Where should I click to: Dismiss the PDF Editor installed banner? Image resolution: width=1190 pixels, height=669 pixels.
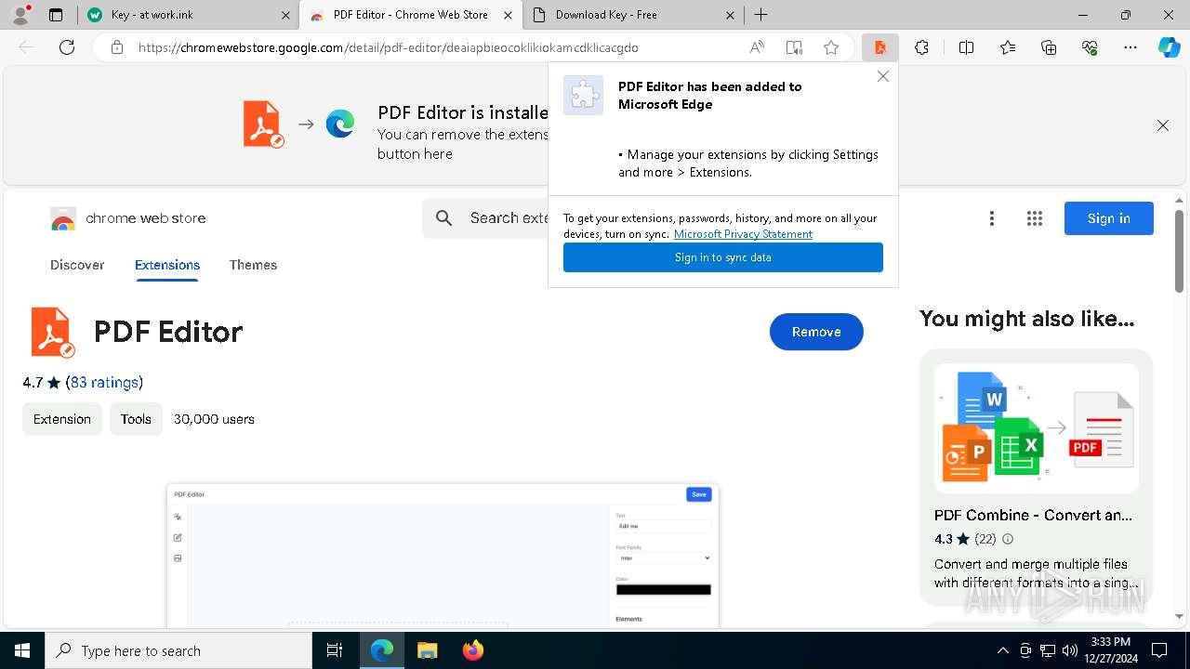coord(1163,125)
